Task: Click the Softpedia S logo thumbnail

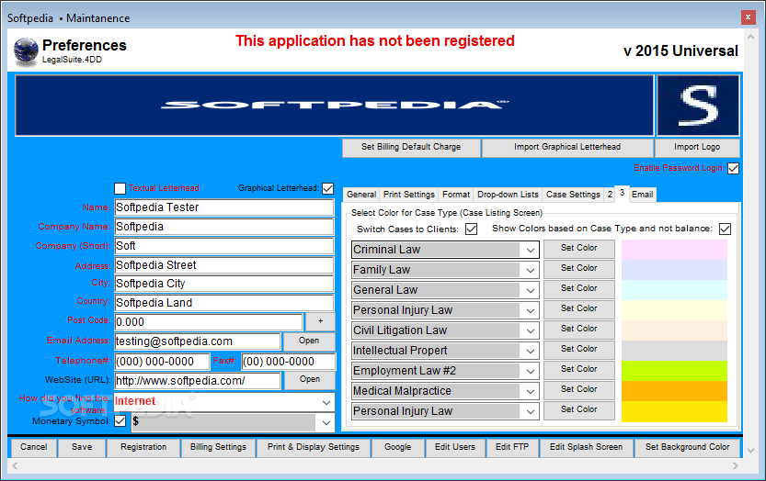Action: pyautogui.click(x=698, y=106)
